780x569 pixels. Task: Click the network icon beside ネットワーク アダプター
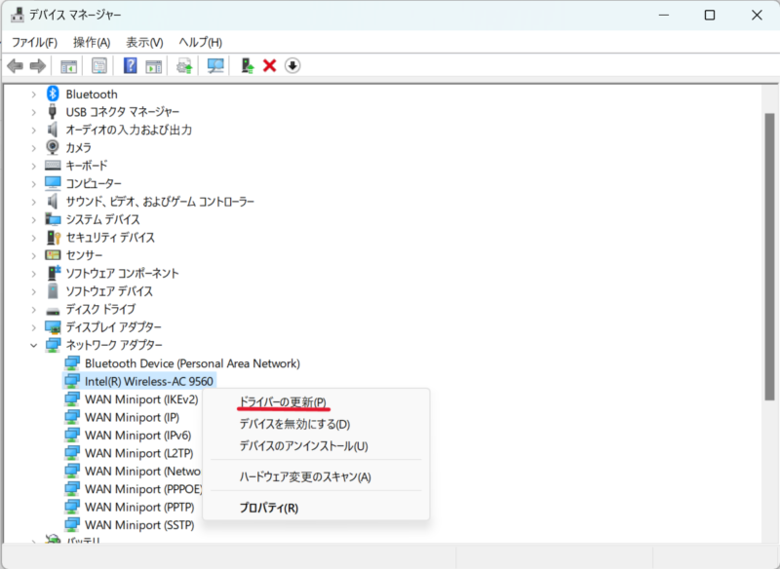pyautogui.click(x=53, y=345)
